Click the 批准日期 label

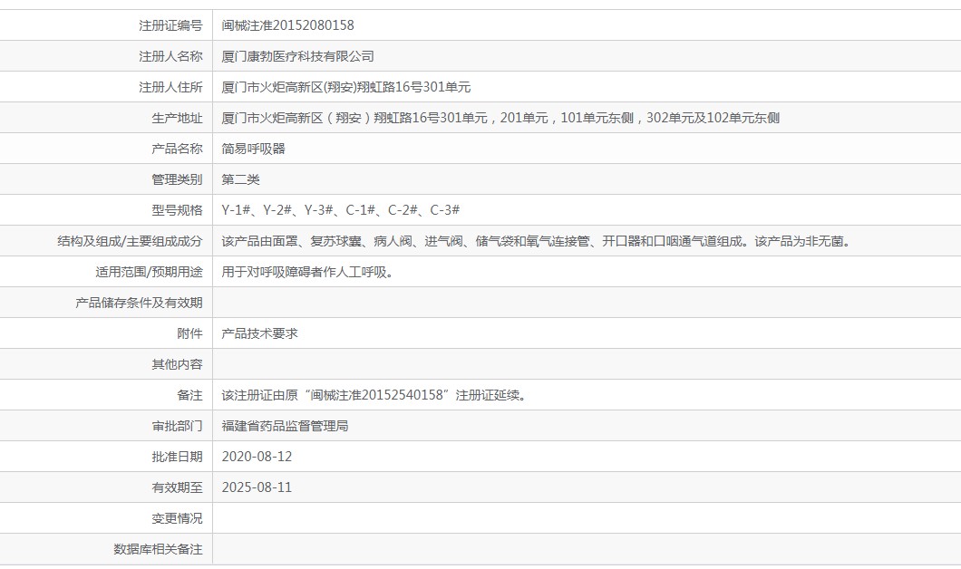click(177, 457)
